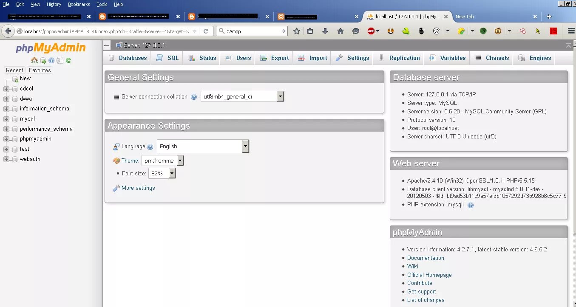This screenshot has height=307, width=576.
Task: Click the Language help question mark icon
Action: pyautogui.click(x=150, y=146)
